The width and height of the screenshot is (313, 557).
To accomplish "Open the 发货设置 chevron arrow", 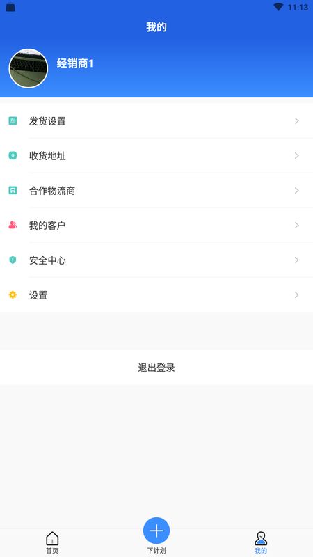I will [297, 120].
